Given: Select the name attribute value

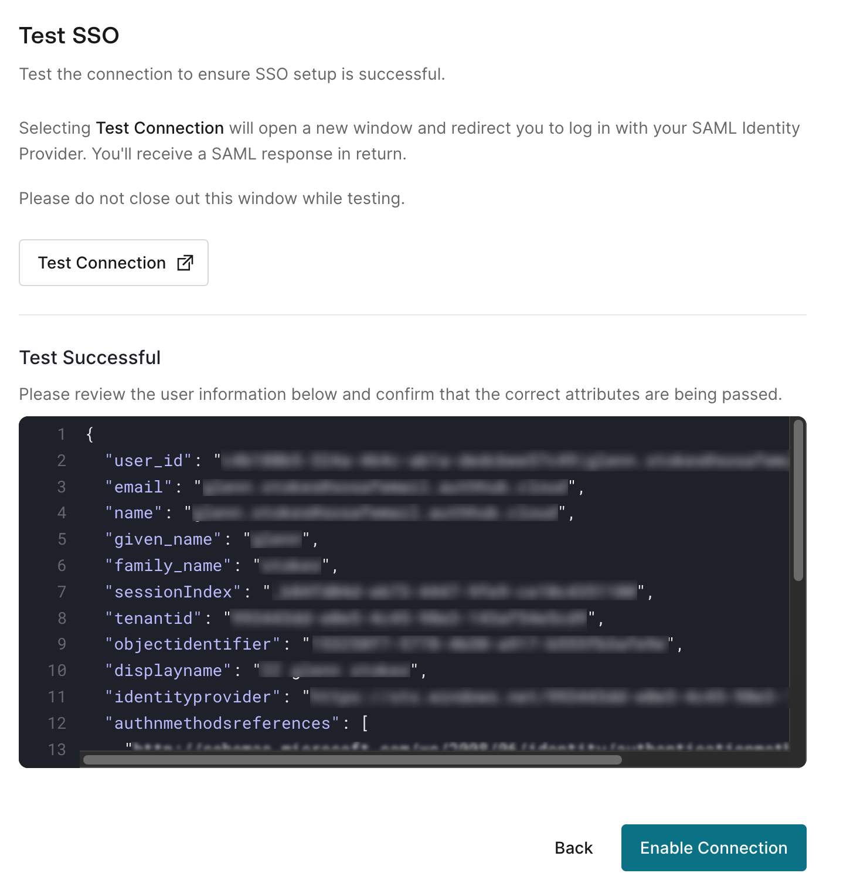Looking at the screenshot, I should pyautogui.click(x=375, y=512).
